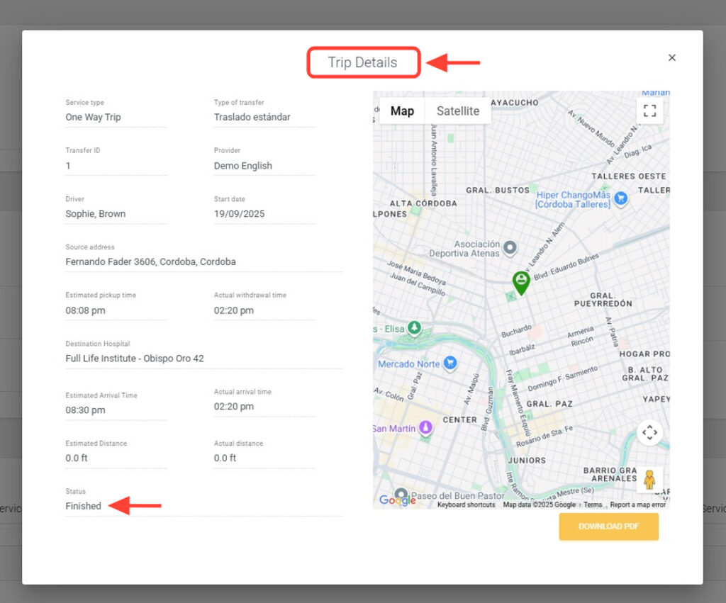Image resolution: width=726 pixels, height=603 pixels.
Task: Click the Asociación Deportiva Atenas map pin
Action: click(x=510, y=249)
